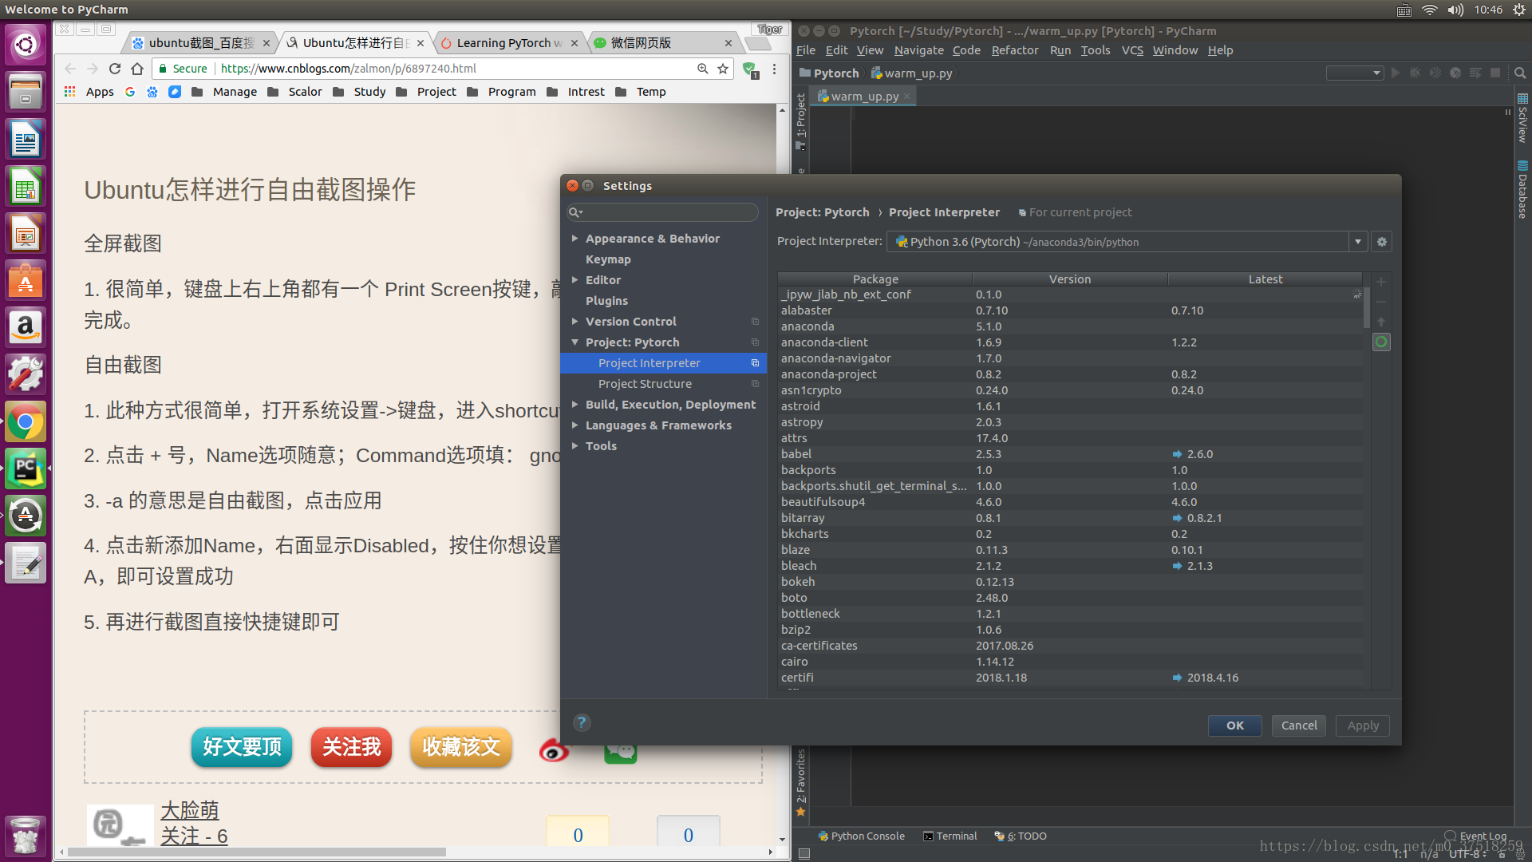Toggle the SciView tool window
The image size is (1532, 862).
[1522, 118]
